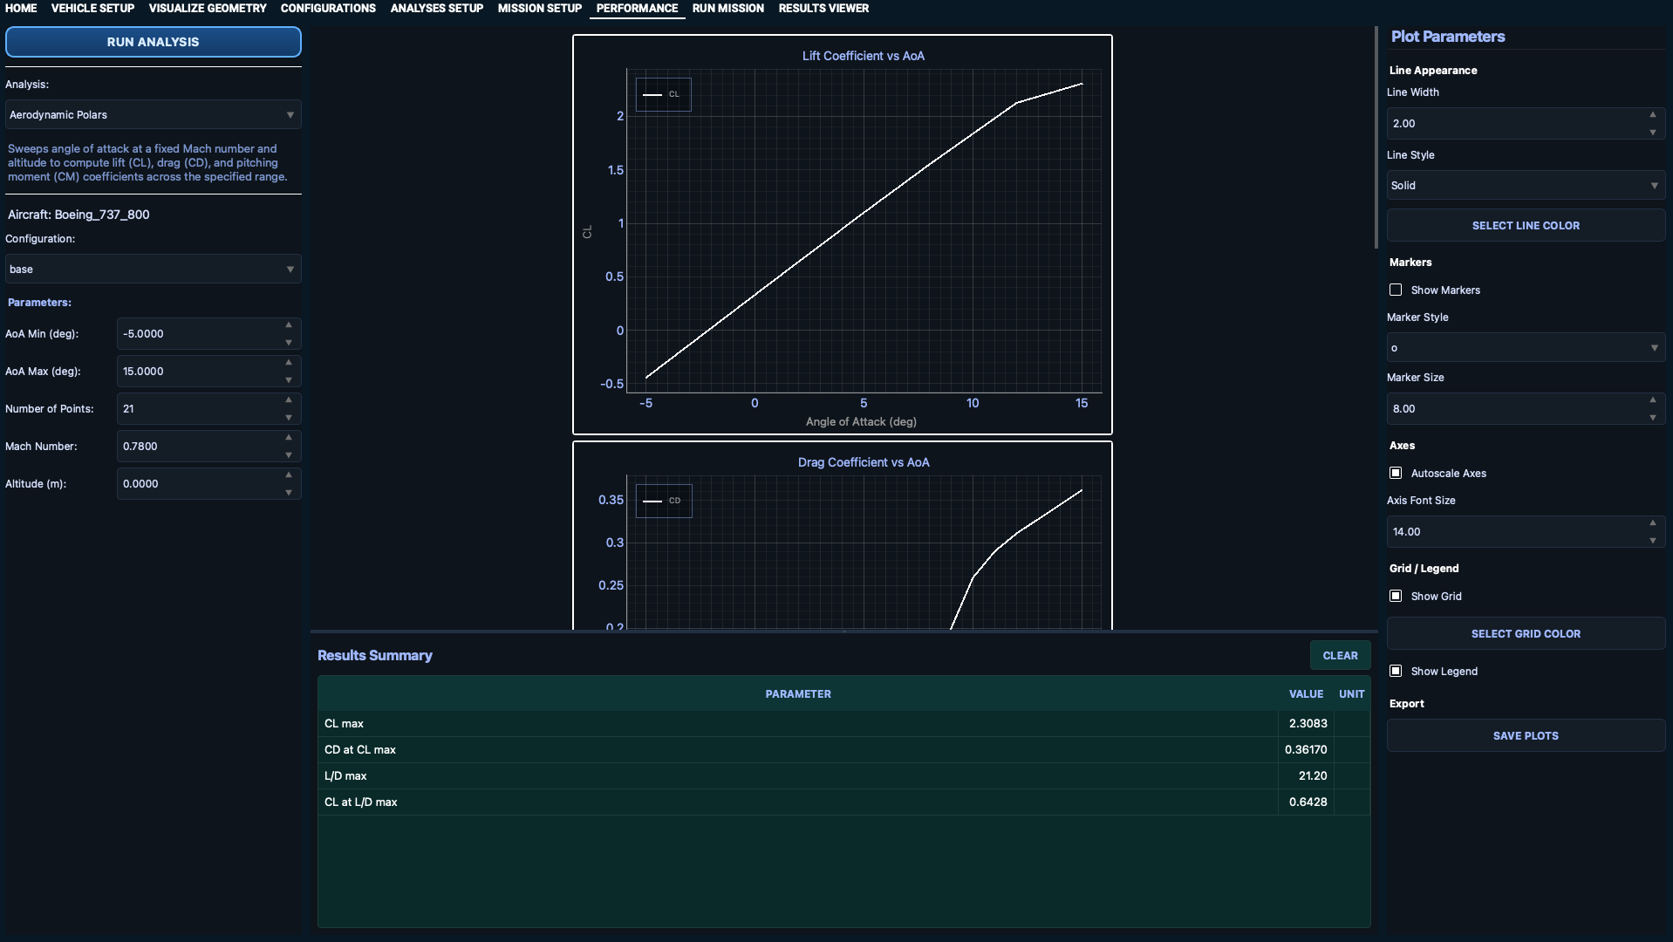Click the CL legend in lift plot
Image resolution: width=1673 pixels, height=942 pixels.
(x=663, y=94)
